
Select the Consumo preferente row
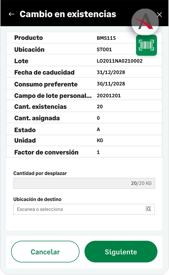pyautogui.click(x=84, y=84)
